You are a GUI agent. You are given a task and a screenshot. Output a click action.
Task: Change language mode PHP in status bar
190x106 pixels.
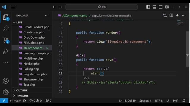point(175,101)
